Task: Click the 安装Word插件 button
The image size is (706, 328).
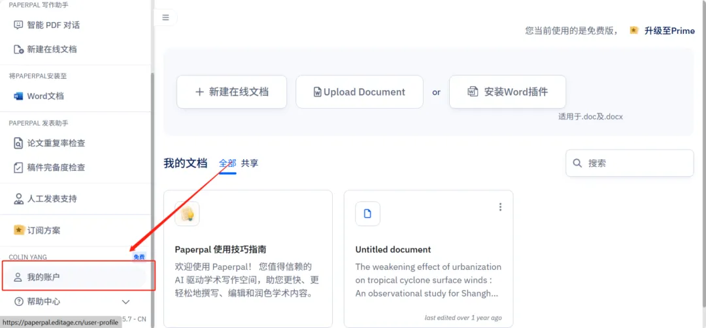Action: click(507, 92)
